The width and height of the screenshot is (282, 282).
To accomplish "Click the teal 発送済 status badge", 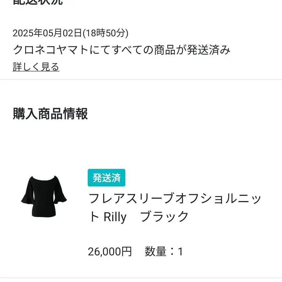I will [x=107, y=178].
